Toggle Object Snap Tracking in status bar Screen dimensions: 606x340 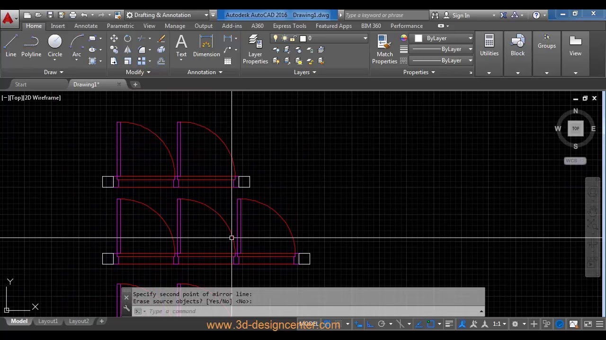click(419, 324)
